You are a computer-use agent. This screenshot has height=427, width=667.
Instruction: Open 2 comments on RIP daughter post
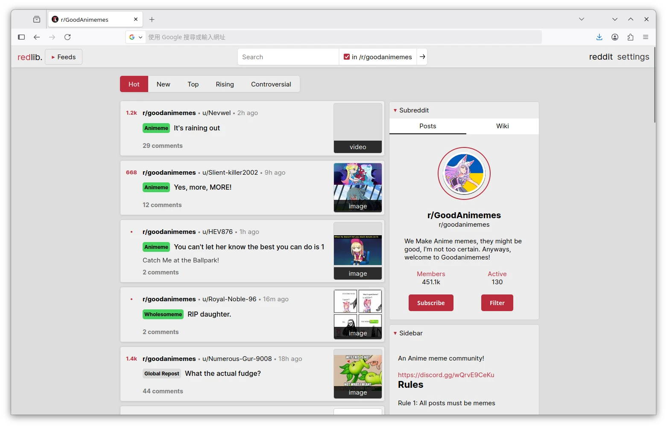[161, 332]
